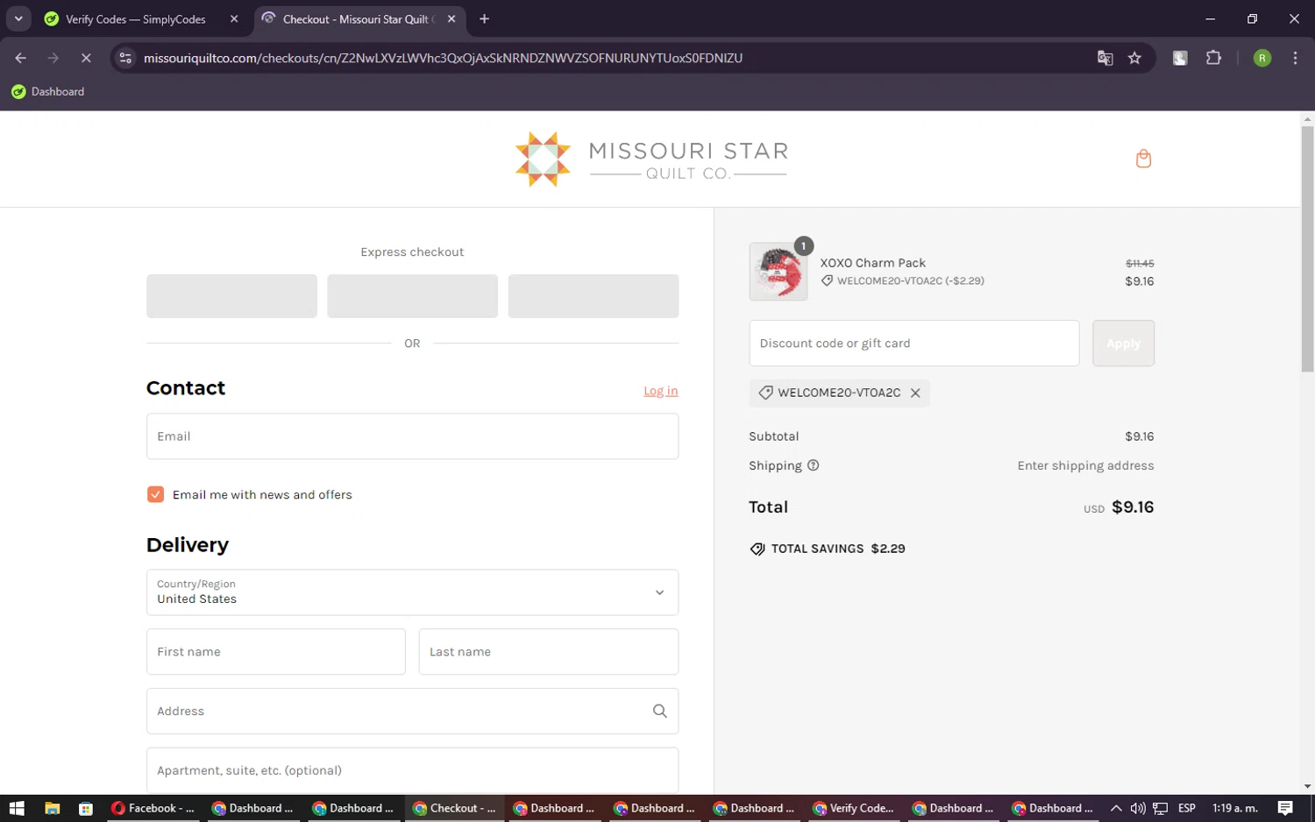1315x822 pixels.
Task: Click the Log in link
Action: [x=660, y=391]
